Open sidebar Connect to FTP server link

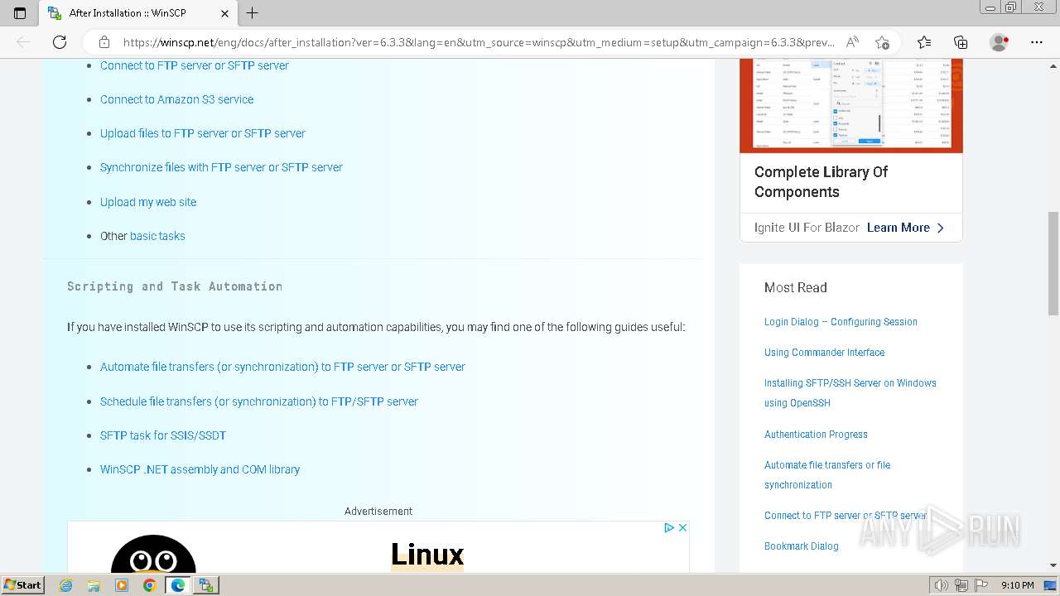[846, 516]
